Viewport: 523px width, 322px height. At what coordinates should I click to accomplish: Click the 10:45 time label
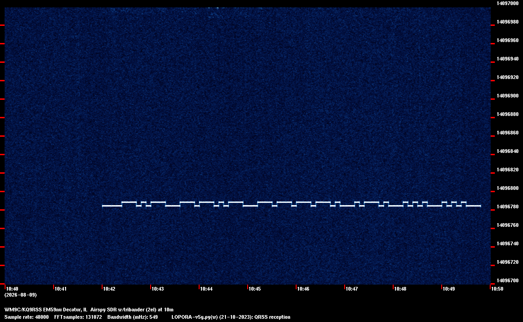click(255, 289)
